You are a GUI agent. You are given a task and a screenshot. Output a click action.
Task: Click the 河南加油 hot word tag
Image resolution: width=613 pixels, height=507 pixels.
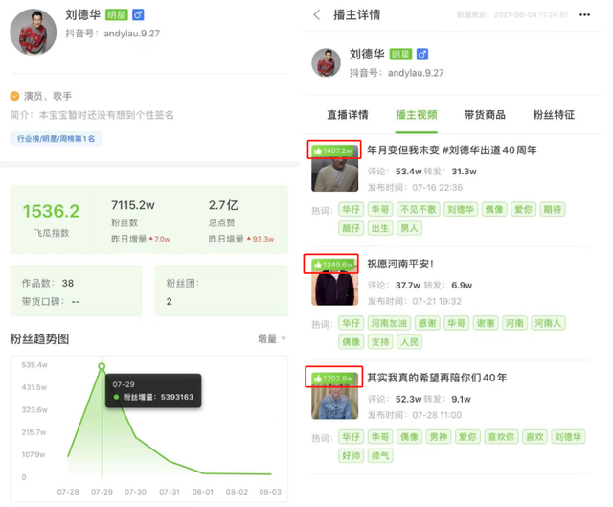pyautogui.click(x=389, y=323)
